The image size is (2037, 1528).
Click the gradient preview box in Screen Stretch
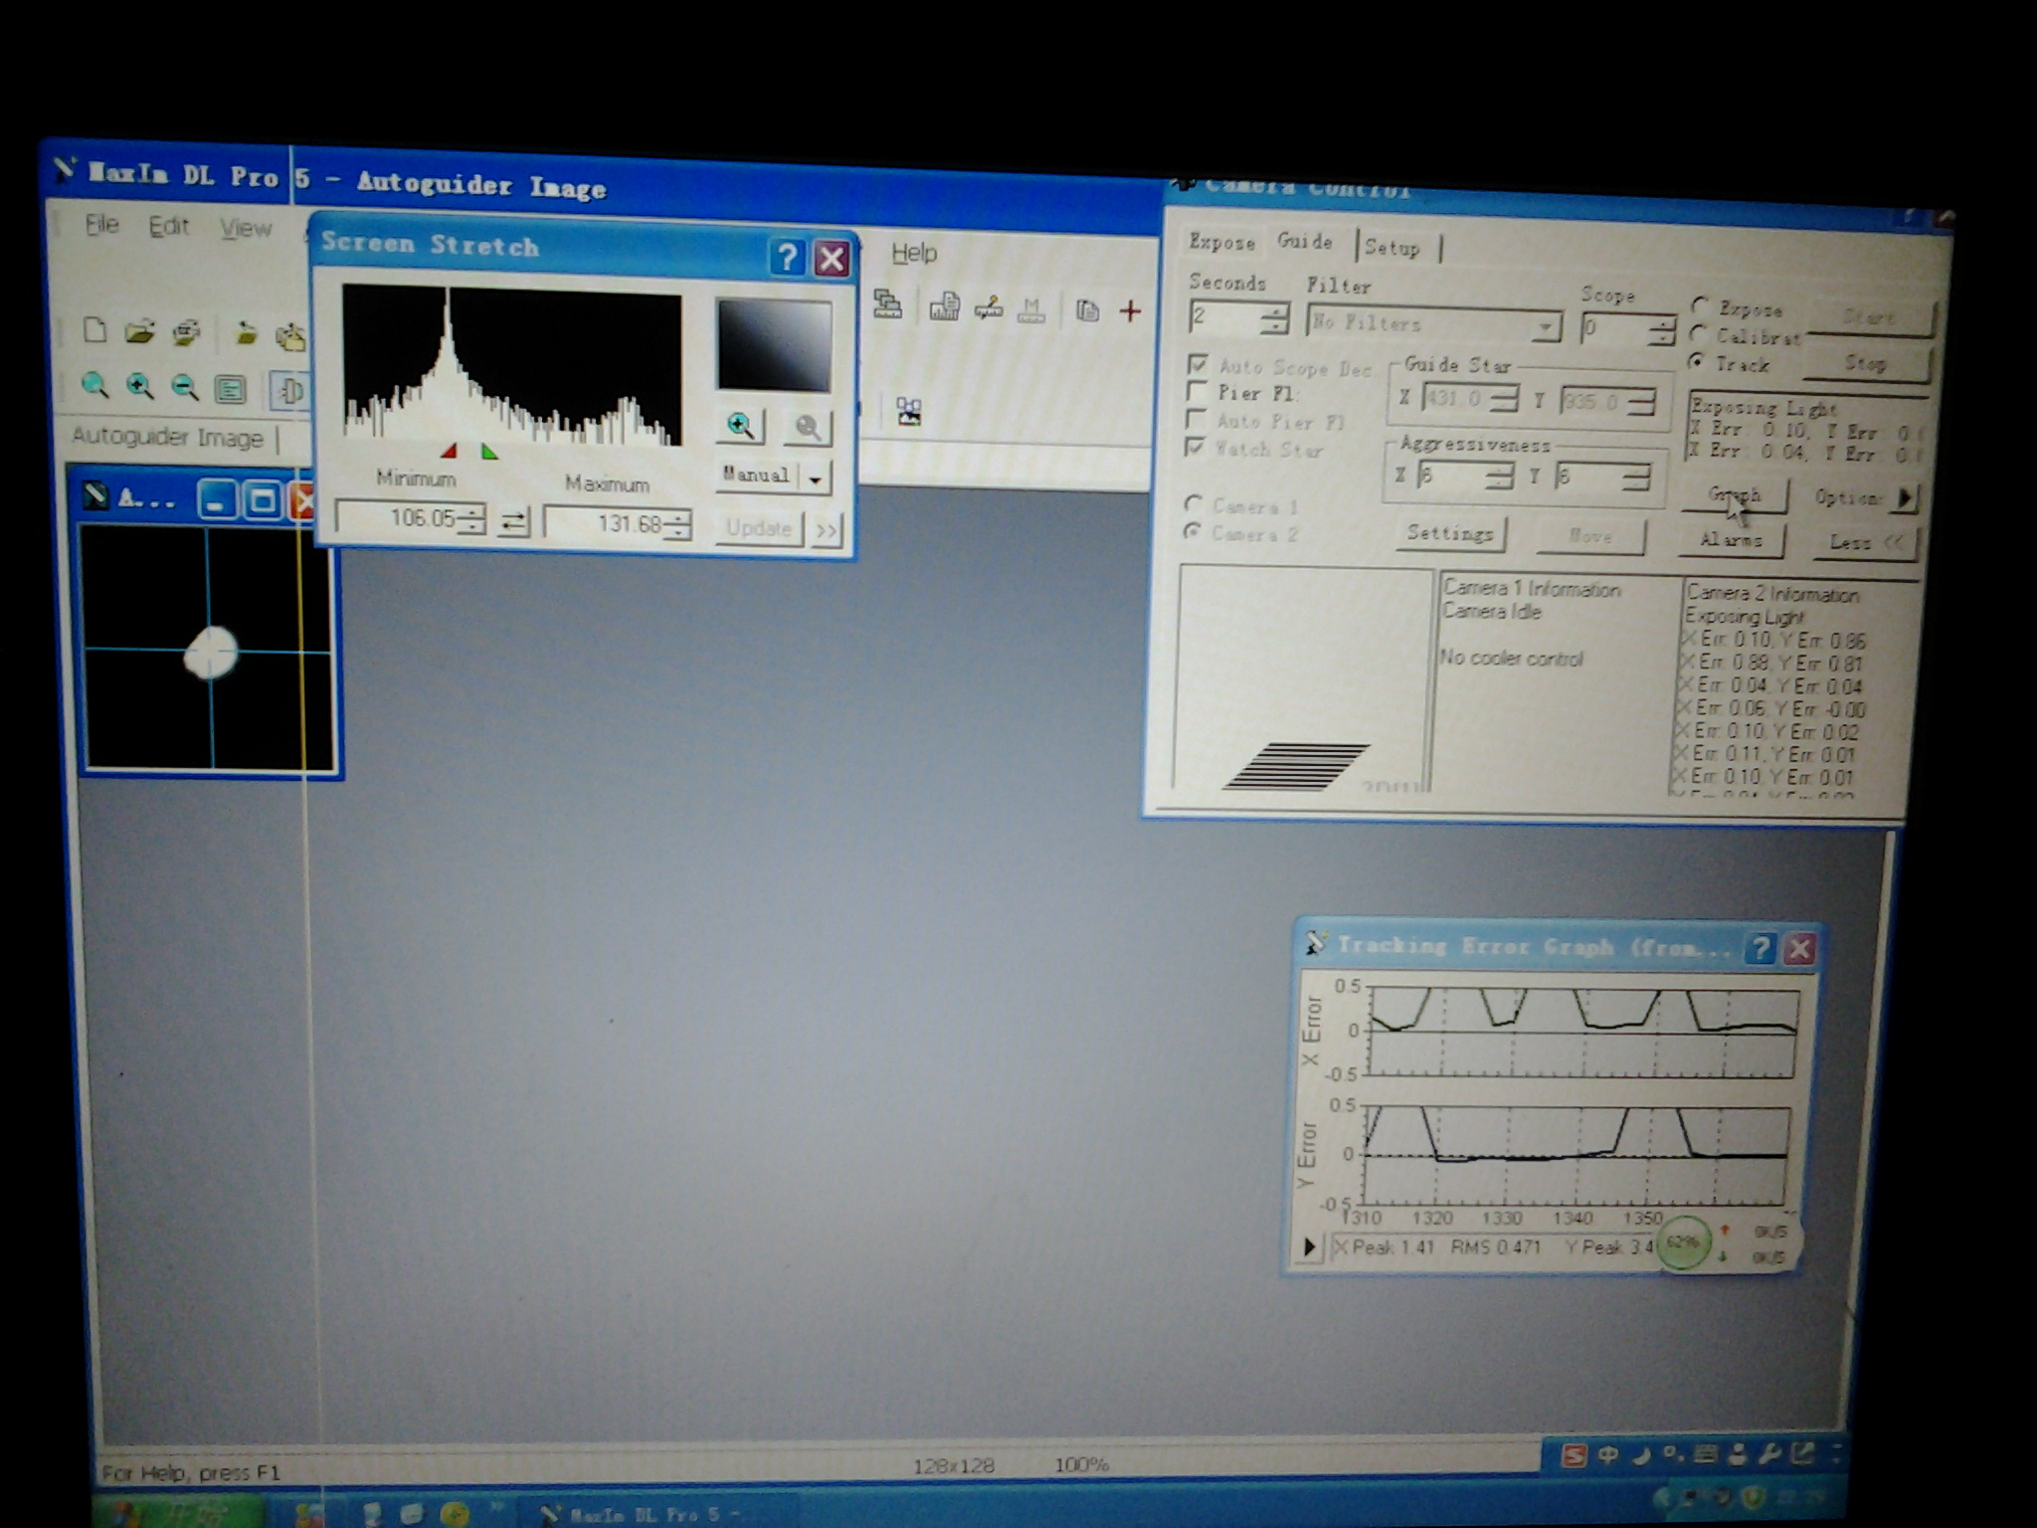coord(774,345)
